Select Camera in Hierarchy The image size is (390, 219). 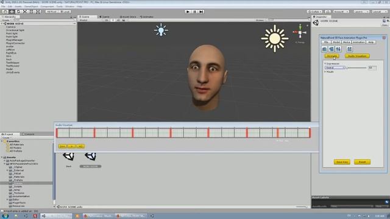tap(11, 27)
